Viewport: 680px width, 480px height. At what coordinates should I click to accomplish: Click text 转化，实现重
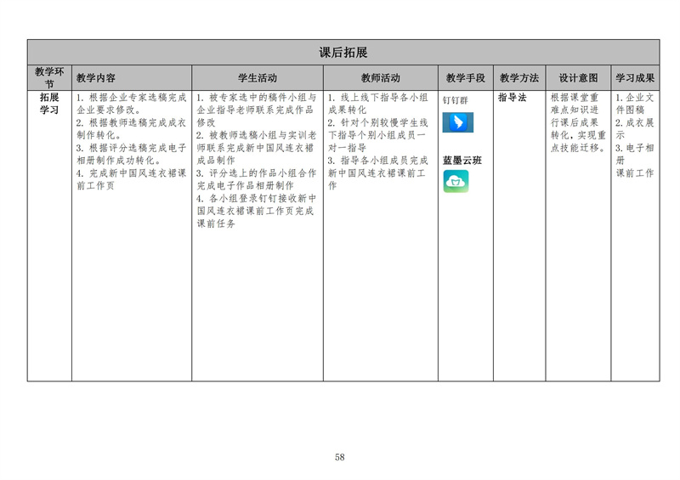578,135
